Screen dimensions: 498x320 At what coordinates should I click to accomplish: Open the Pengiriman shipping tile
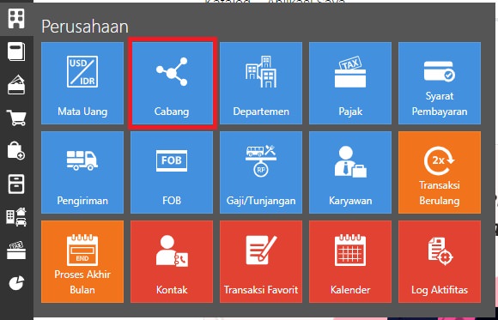82,172
